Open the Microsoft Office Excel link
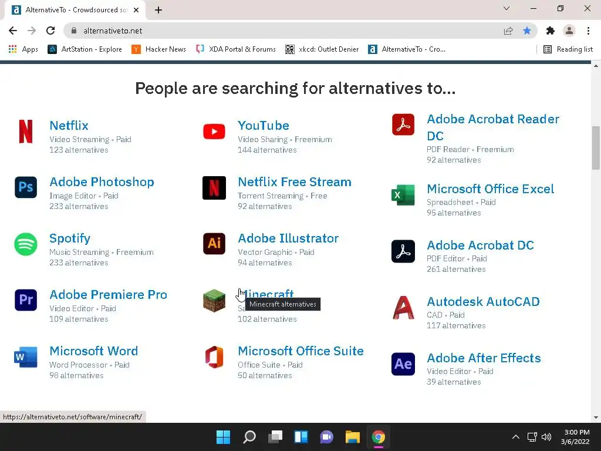Viewport: 601px width, 451px height. coord(491,189)
